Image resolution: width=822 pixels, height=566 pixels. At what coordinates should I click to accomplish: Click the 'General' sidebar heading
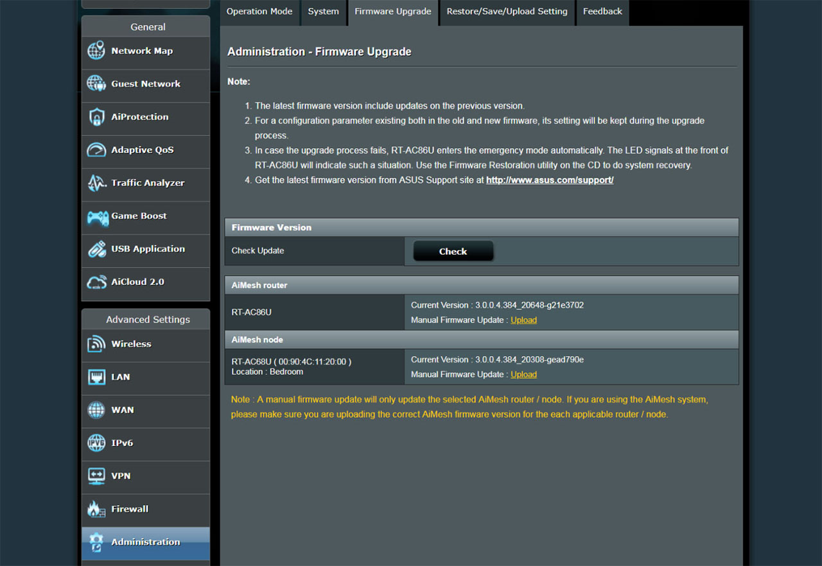pyautogui.click(x=148, y=27)
